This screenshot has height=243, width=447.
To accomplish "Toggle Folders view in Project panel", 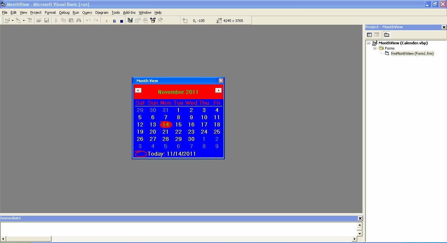I will 387,35.
